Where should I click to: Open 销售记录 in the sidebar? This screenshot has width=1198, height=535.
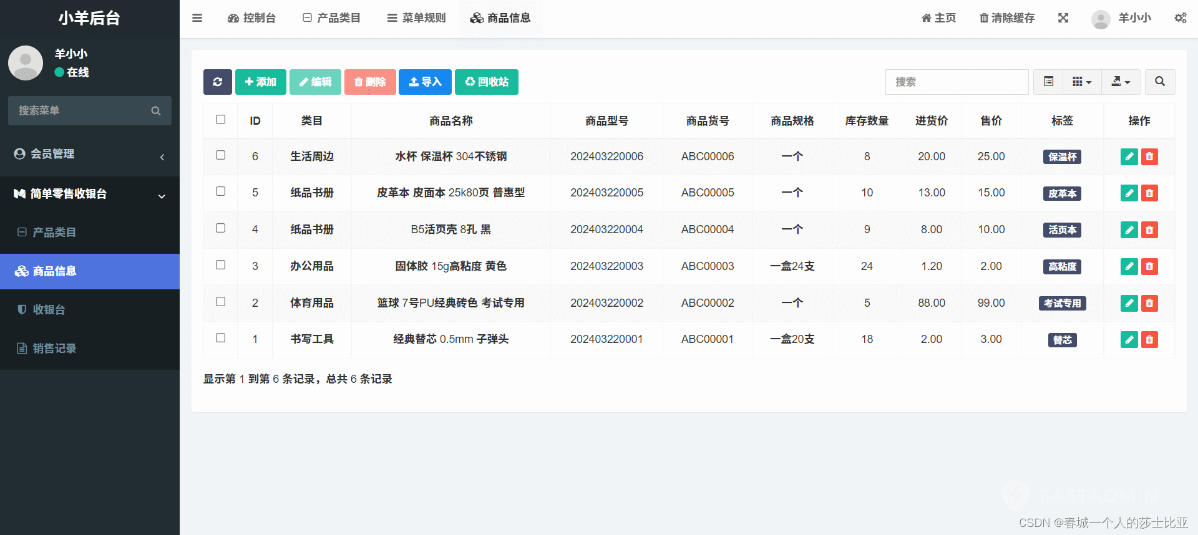click(90, 349)
